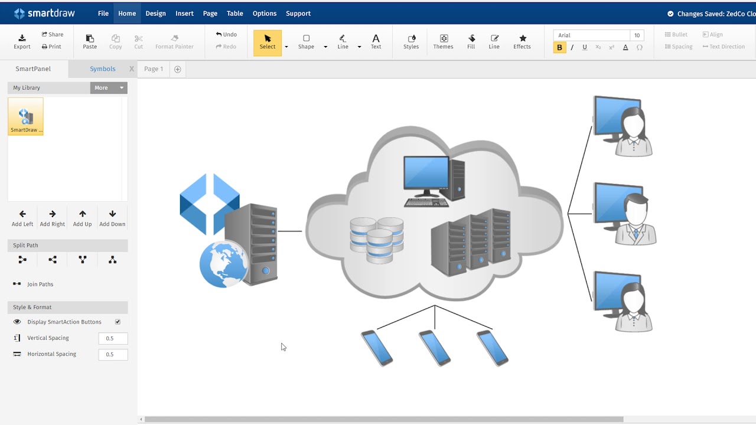Viewport: 756px width, 425px height.
Task: Click the Join Paths icon
Action: point(17,284)
